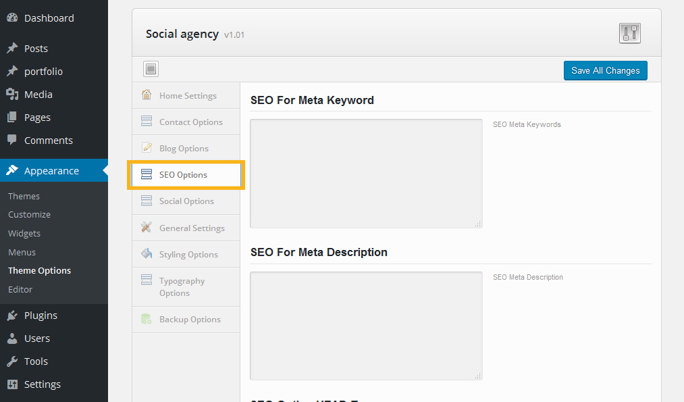Click the Appearance paintbrush icon
Image resolution: width=684 pixels, height=402 pixels.
(x=12, y=170)
